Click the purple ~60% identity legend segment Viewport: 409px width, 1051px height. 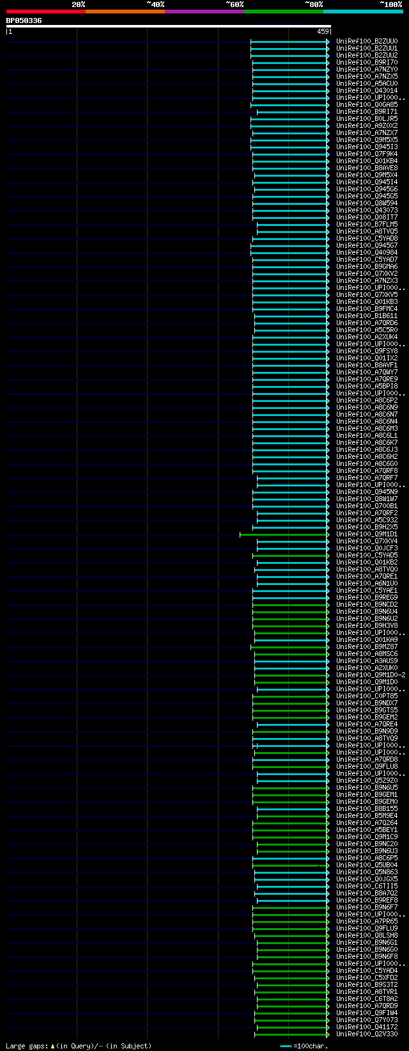[204, 12]
